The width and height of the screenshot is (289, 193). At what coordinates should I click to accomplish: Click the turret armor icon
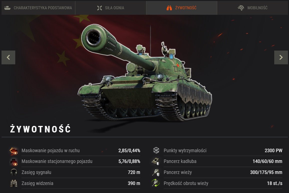(156, 172)
